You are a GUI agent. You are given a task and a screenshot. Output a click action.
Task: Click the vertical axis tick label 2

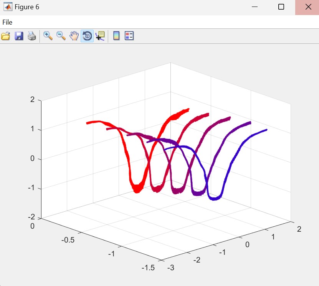click(32, 100)
